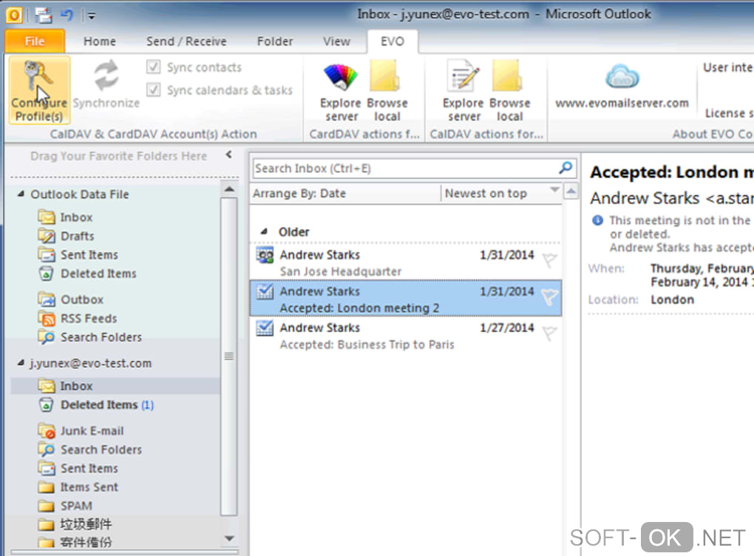Image resolution: width=754 pixels, height=556 pixels.
Task: Toggle Sync contacts checkbox
Action: pos(154,67)
